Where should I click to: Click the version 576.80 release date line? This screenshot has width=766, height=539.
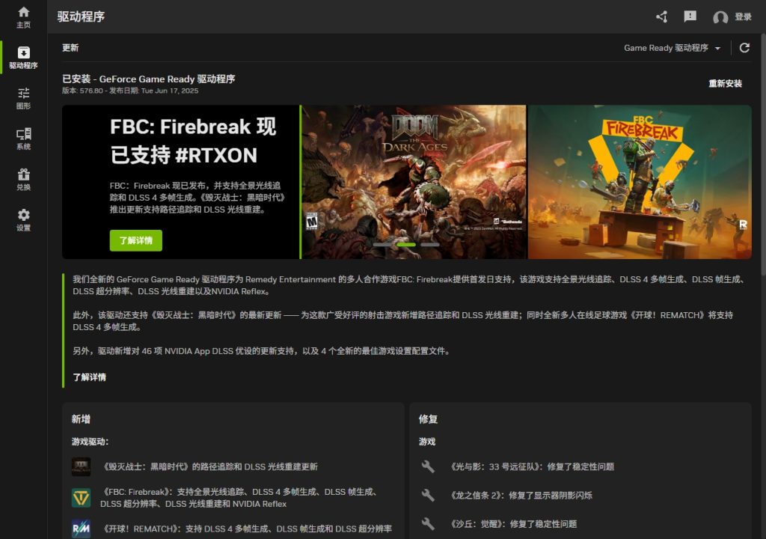(x=130, y=91)
